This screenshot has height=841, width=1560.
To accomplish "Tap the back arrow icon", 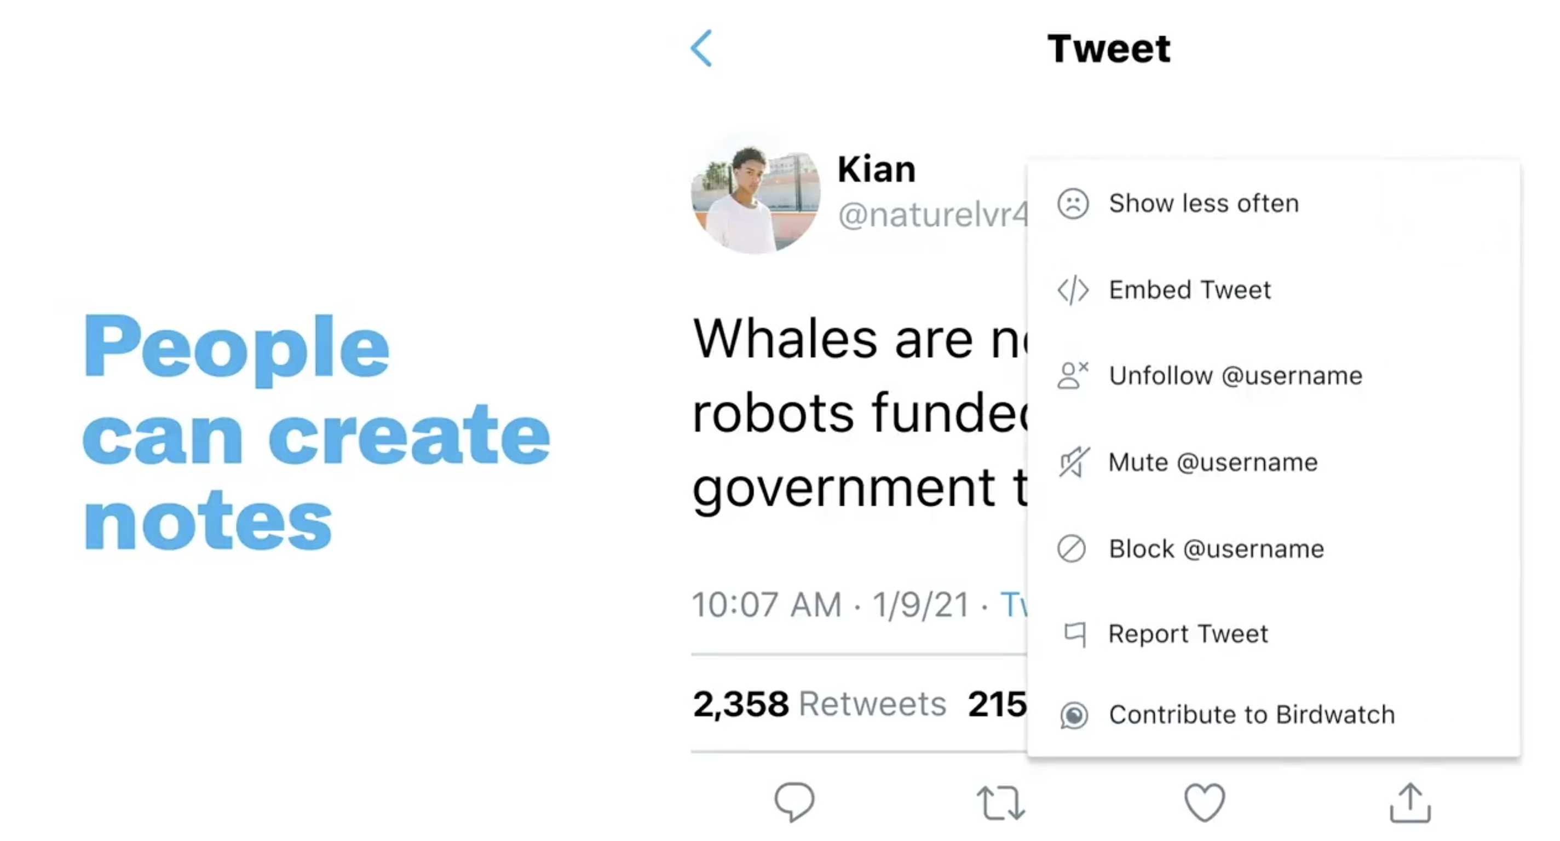I will 701,48.
